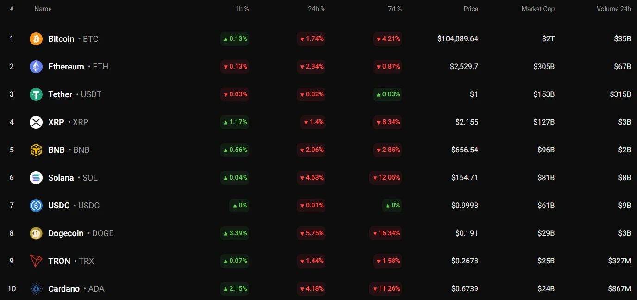Click the TRON logo icon
Screen dimensions: 637x300
tap(36, 261)
